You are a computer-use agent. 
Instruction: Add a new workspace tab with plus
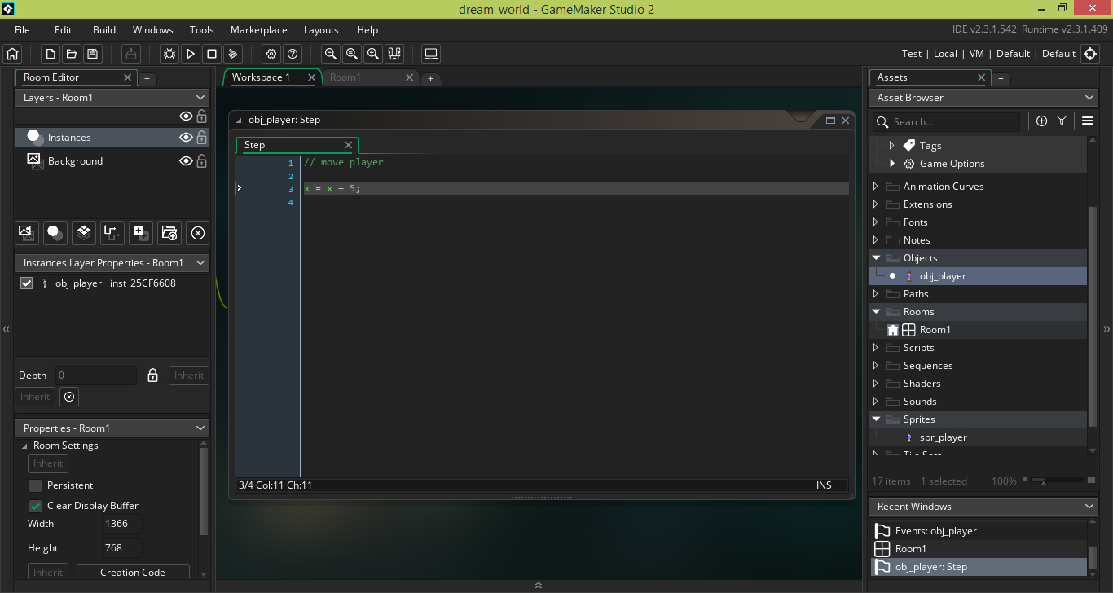432,79
